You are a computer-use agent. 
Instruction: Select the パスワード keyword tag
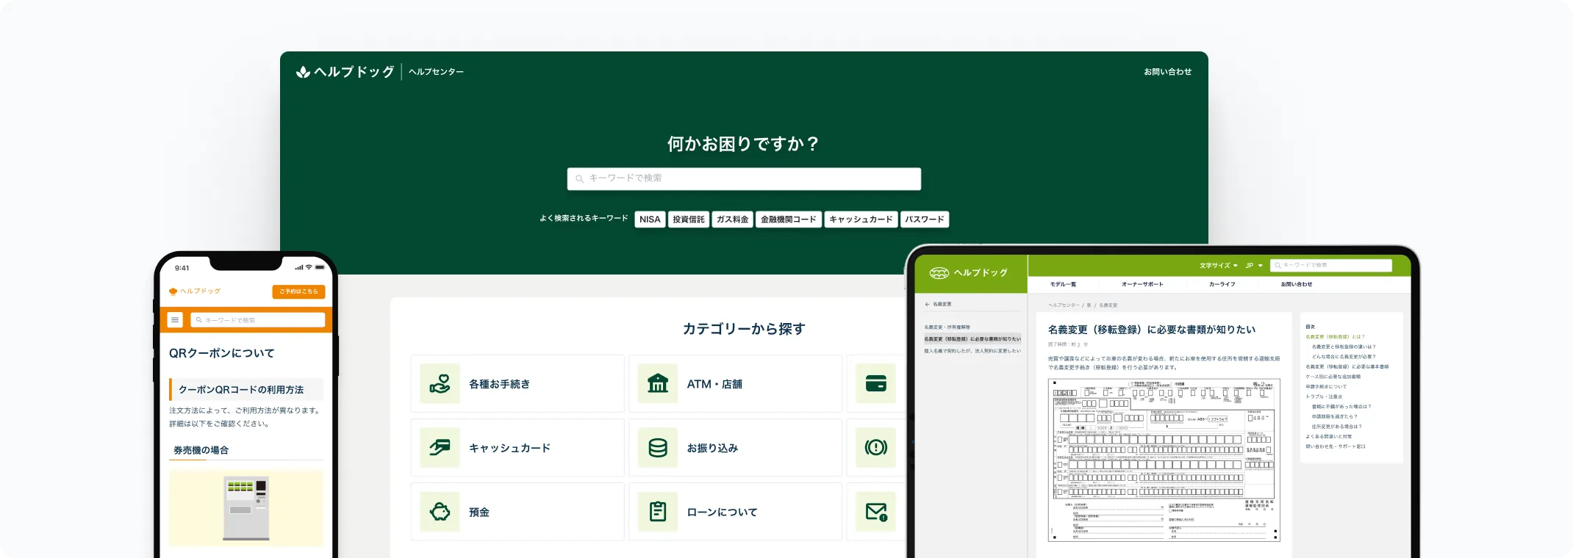click(x=925, y=220)
